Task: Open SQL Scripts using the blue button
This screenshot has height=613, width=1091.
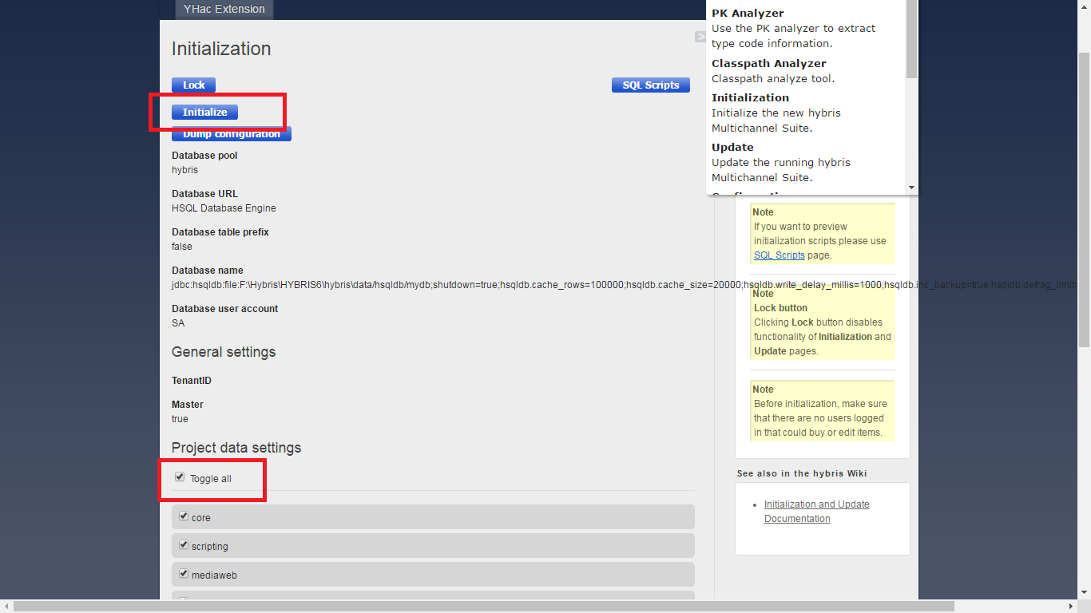Action: [x=650, y=85]
